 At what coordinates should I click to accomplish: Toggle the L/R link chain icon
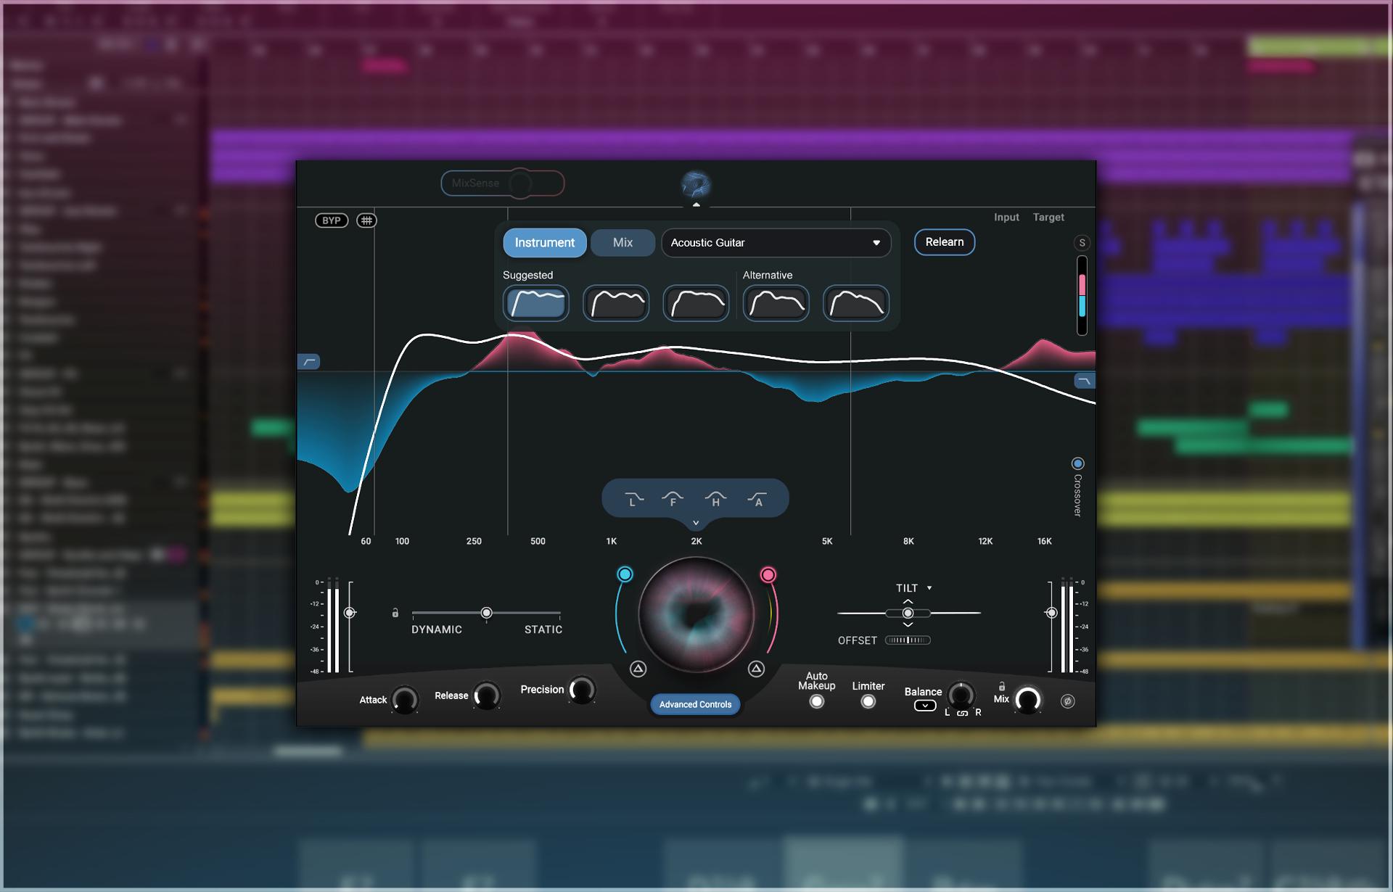click(962, 713)
